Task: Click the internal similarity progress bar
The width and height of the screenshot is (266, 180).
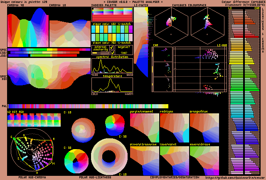Action: (x=100, y=53)
